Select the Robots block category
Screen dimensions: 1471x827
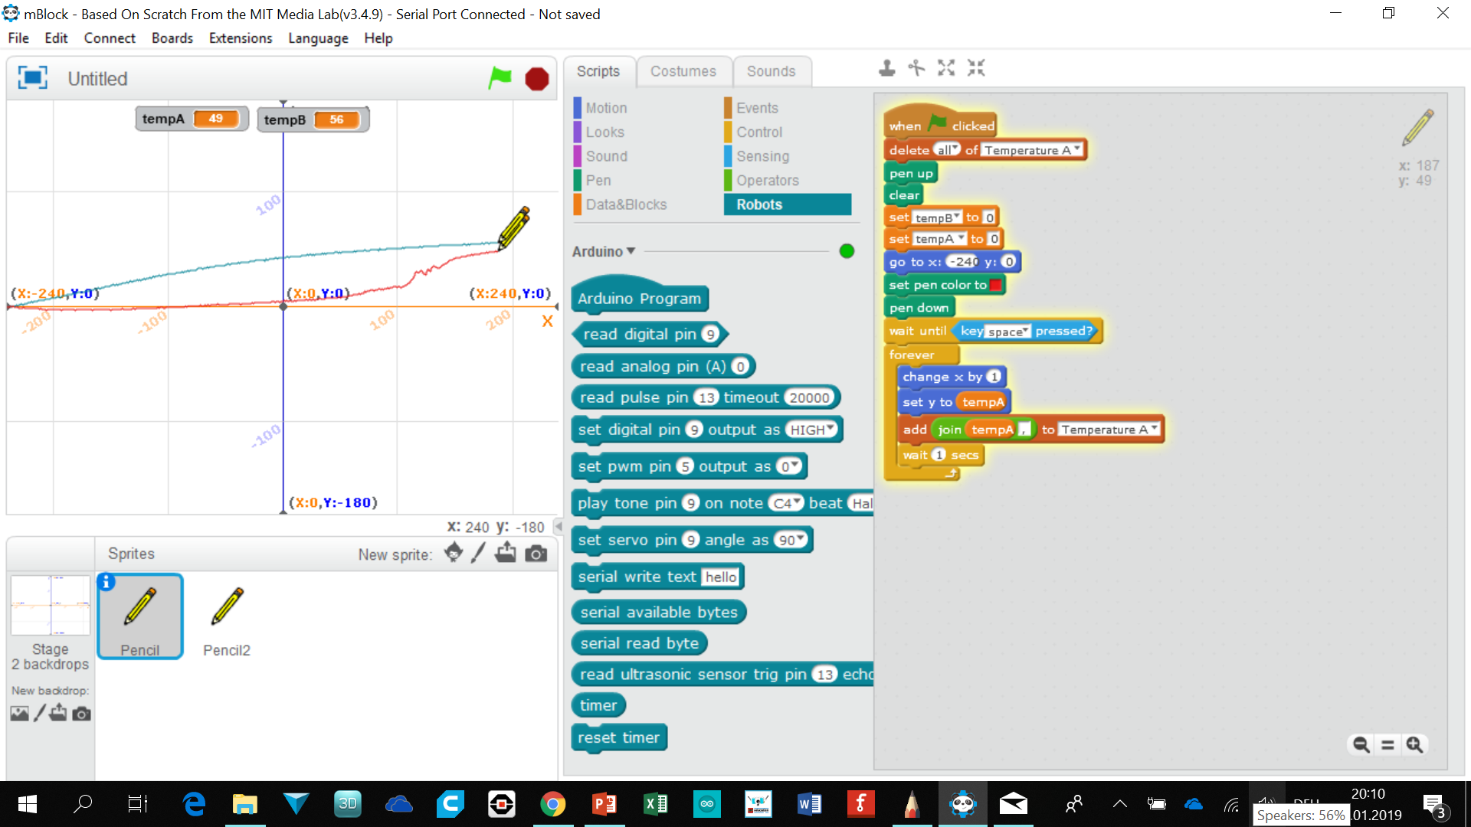(788, 204)
